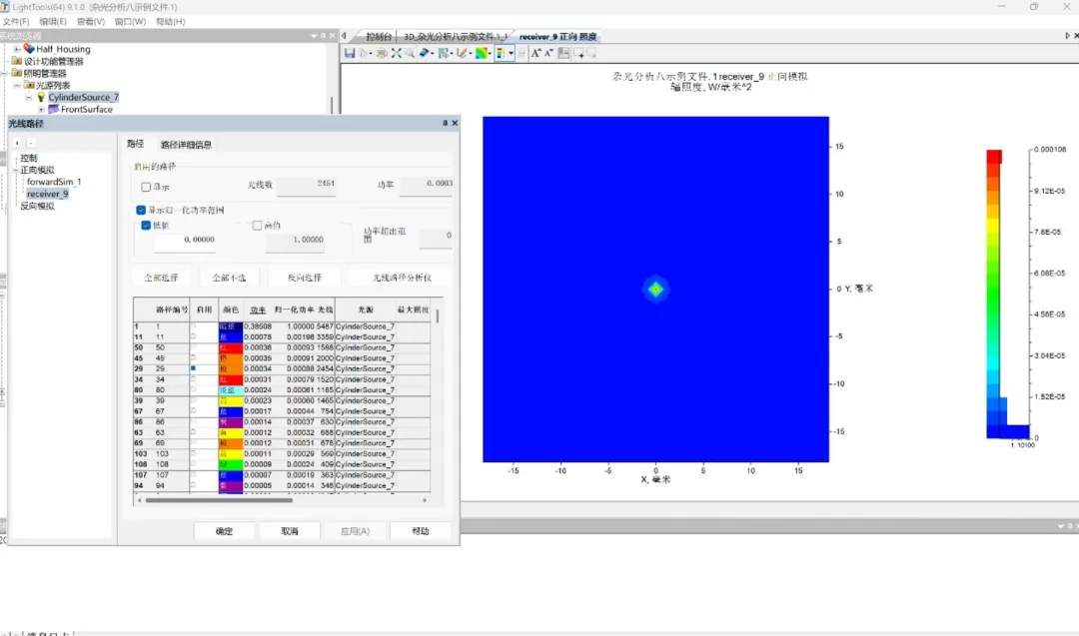Click the print icon in chart toolbar
This screenshot has width=1079, height=636.
[x=381, y=53]
